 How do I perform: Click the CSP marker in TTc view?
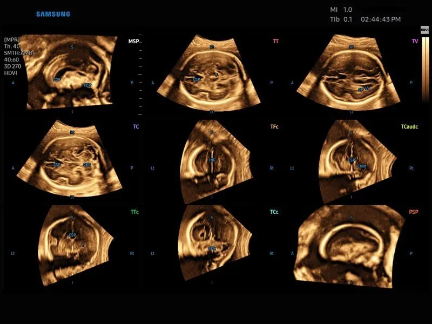(72, 235)
